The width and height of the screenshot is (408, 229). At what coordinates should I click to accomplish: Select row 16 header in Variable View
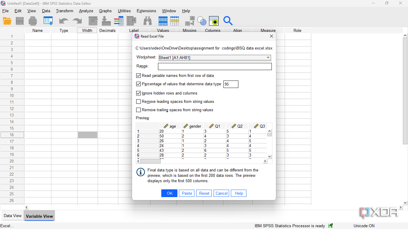click(x=12, y=135)
